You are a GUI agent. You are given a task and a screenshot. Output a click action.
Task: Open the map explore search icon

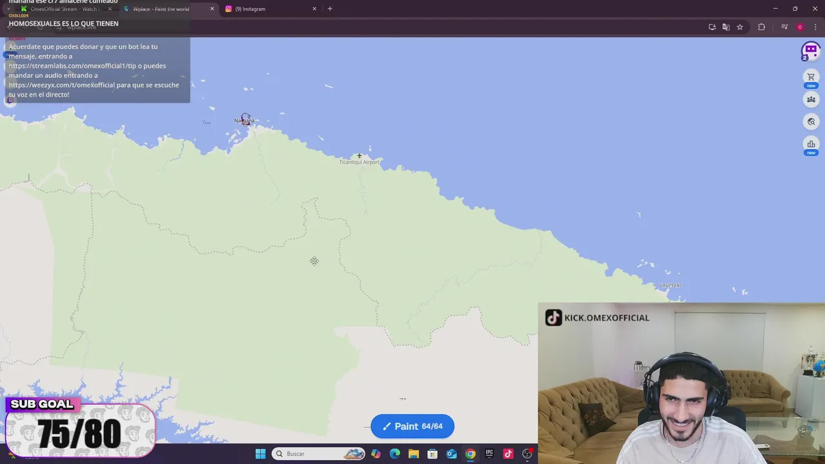tap(811, 122)
